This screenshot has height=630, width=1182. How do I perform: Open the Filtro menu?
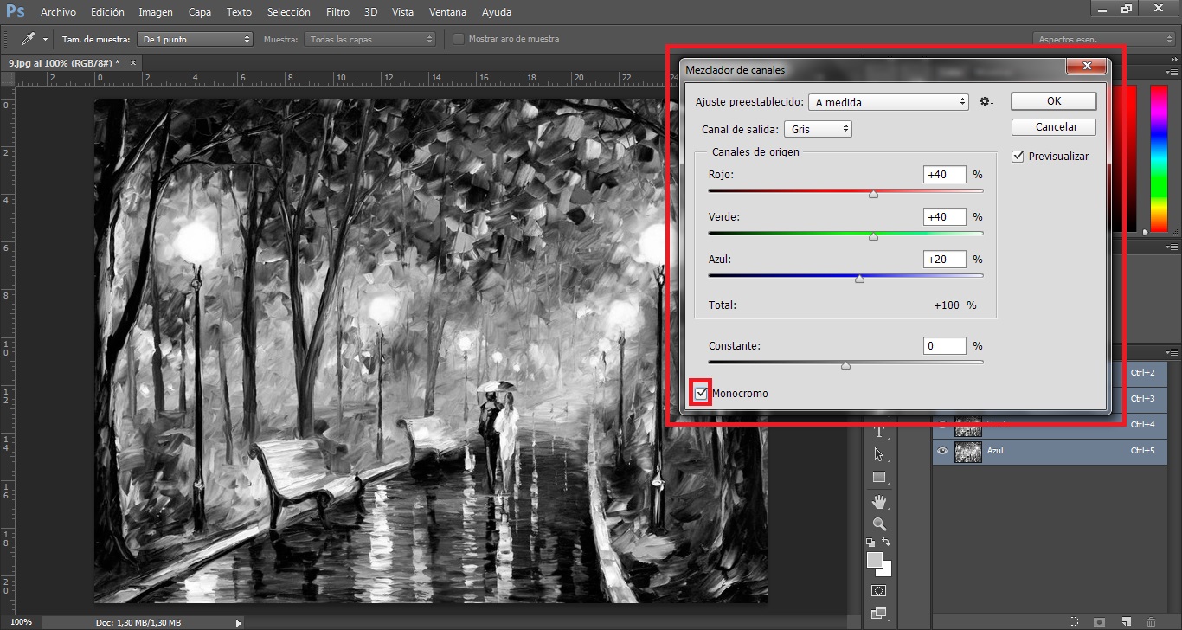pyautogui.click(x=338, y=12)
